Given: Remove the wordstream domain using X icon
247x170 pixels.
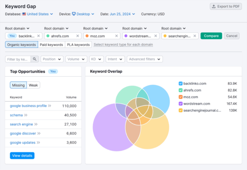Looking at the screenshot, I should coord(156,36).
